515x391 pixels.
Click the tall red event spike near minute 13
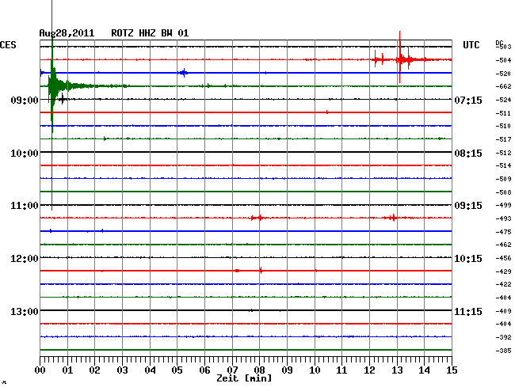399,58
